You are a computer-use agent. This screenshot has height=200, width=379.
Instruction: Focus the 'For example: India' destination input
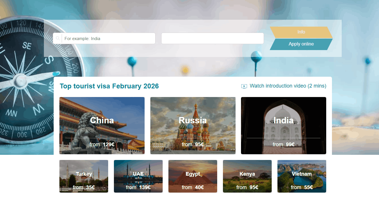click(104, 38)
